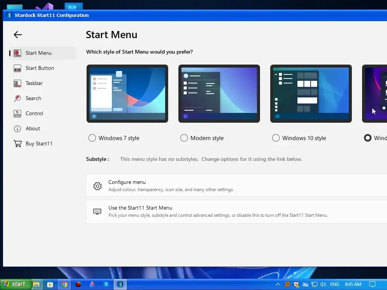Image resolution: width=387 pixels, height=290 pixels.
Task: Click the Stardock Start11 title bar icon
Action: [x=9, y=15]
